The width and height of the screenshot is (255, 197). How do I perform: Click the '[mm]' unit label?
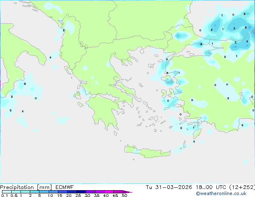click(45, 187)
